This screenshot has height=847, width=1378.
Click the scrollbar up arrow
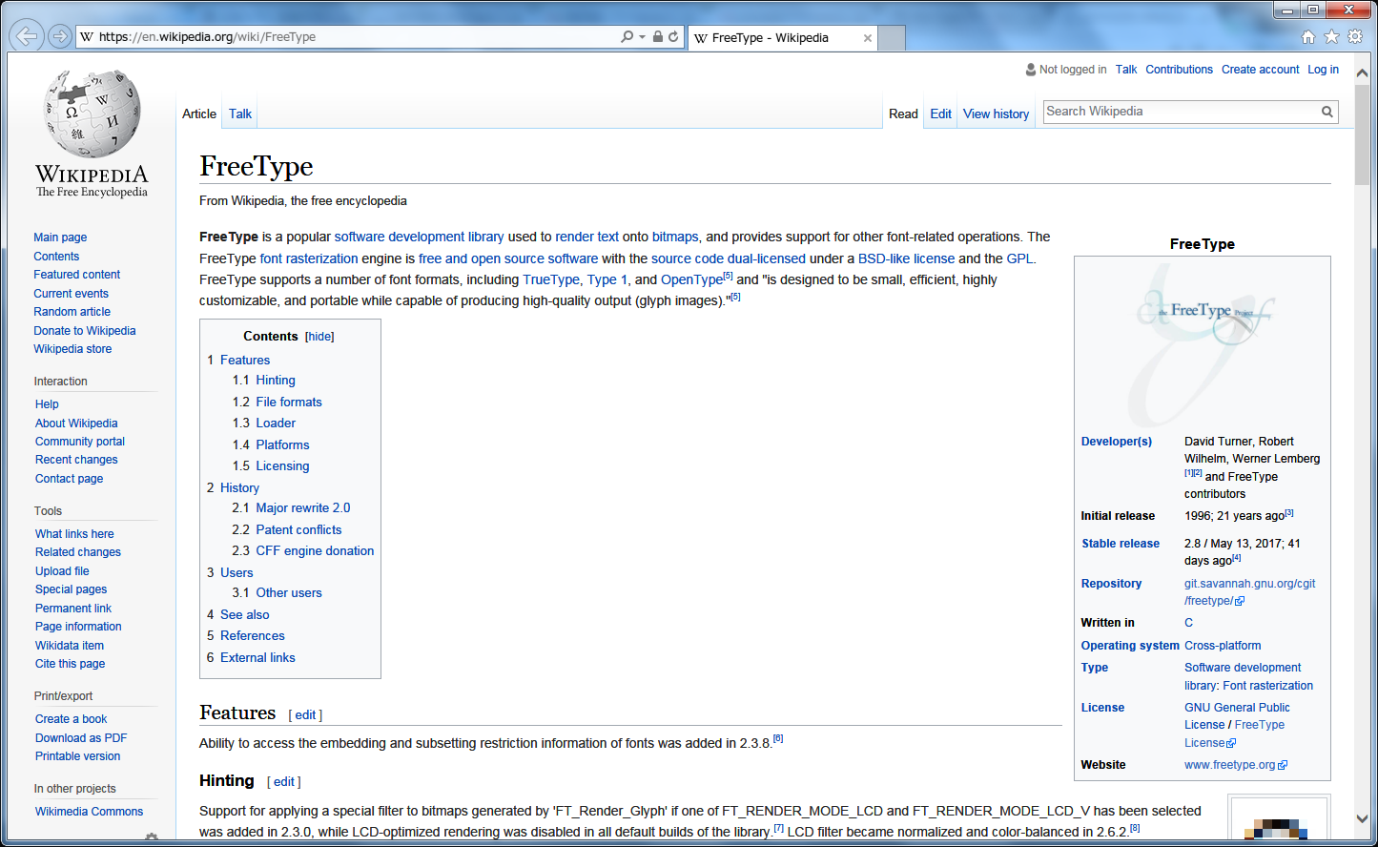(1362, 73)
